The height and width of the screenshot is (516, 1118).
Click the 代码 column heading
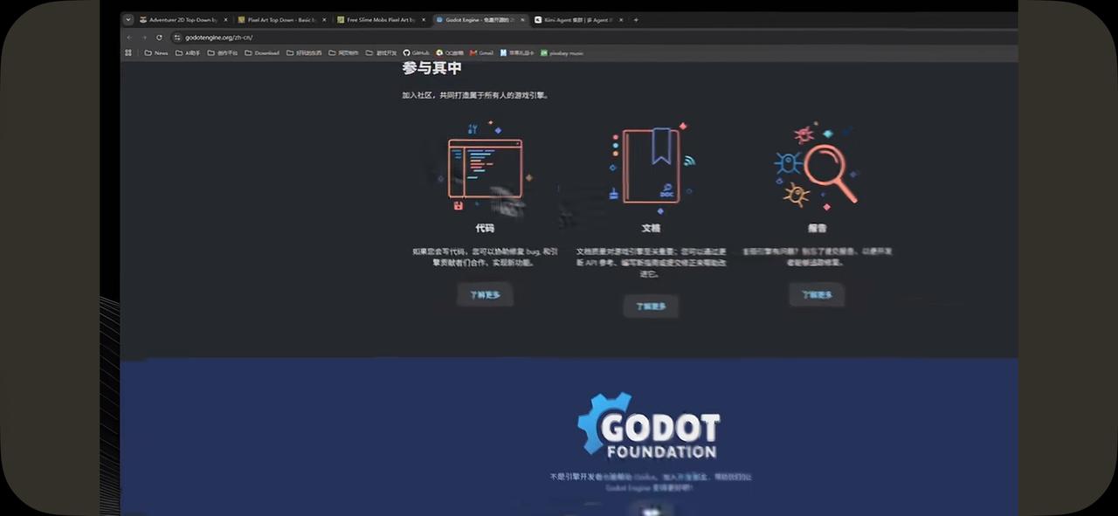[x=485, y=228]
